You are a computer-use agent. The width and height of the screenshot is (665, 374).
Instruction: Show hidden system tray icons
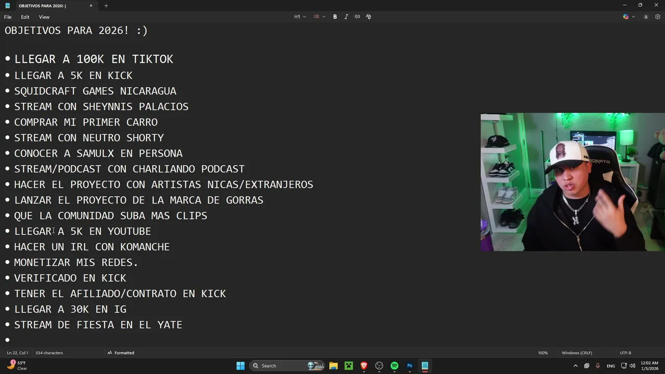pyautogui.click(x=575, y=366)
